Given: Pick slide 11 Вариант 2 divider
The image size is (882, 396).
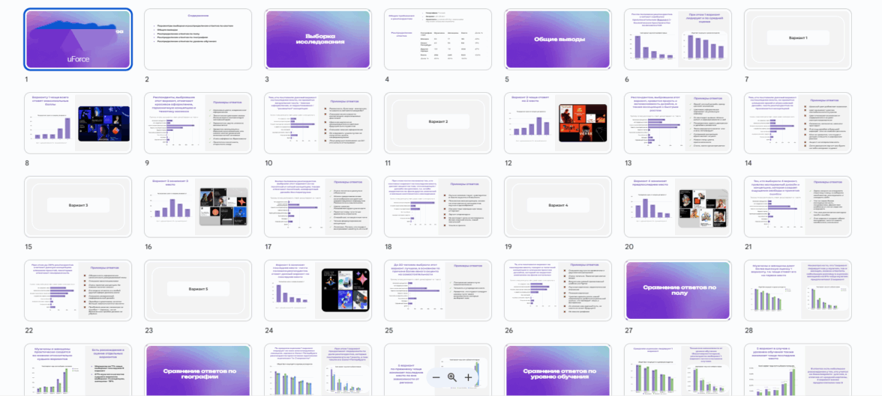Looking at the screenshot, I should (x=438, y=123).
